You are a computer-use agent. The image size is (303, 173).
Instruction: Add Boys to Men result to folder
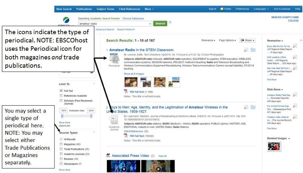tap(253, 107)
